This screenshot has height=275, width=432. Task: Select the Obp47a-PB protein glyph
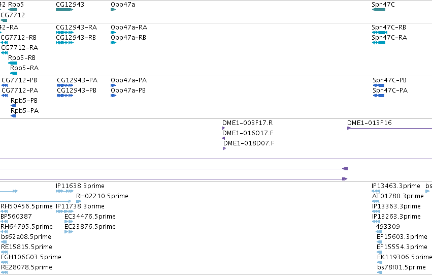tap(114, 96)
